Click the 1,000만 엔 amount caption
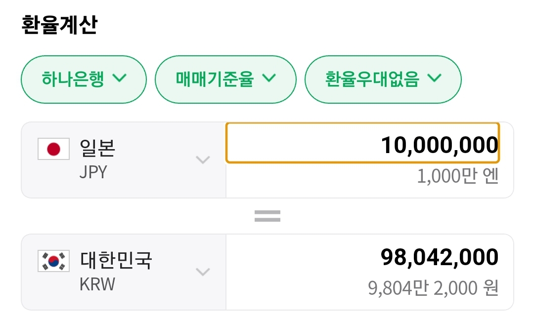The image size is (534, 317). point(457,176)
